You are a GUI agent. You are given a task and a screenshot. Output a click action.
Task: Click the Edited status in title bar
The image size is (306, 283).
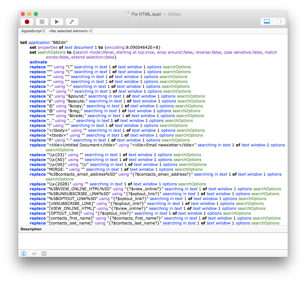[174, 14]
